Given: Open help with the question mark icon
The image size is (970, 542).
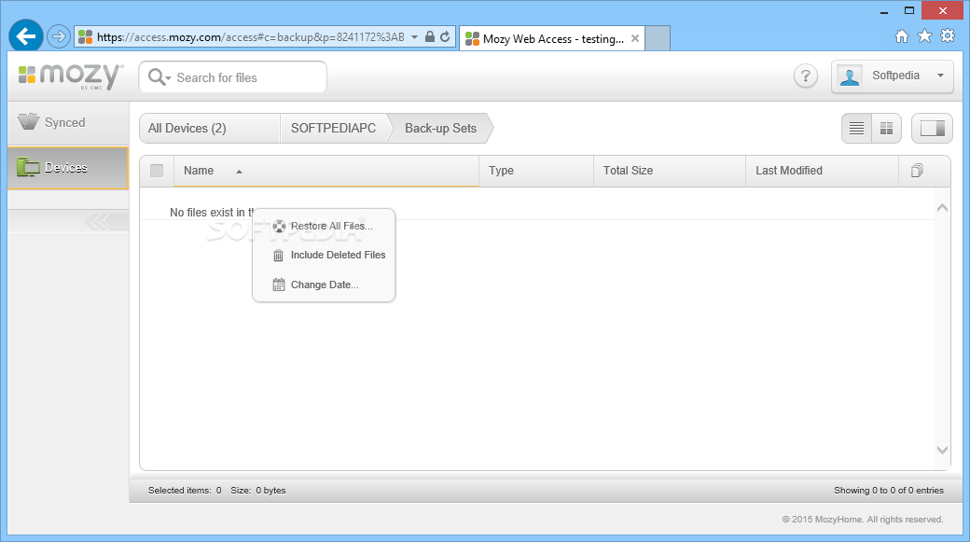Looking at the screenshot, I should [806, 76].
